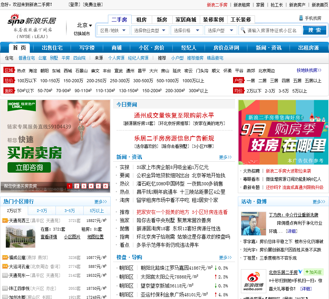This screenshot has height=299, width=329.
Task: Expand 更多 in 活动·微博 section
Action: [319, 202]
